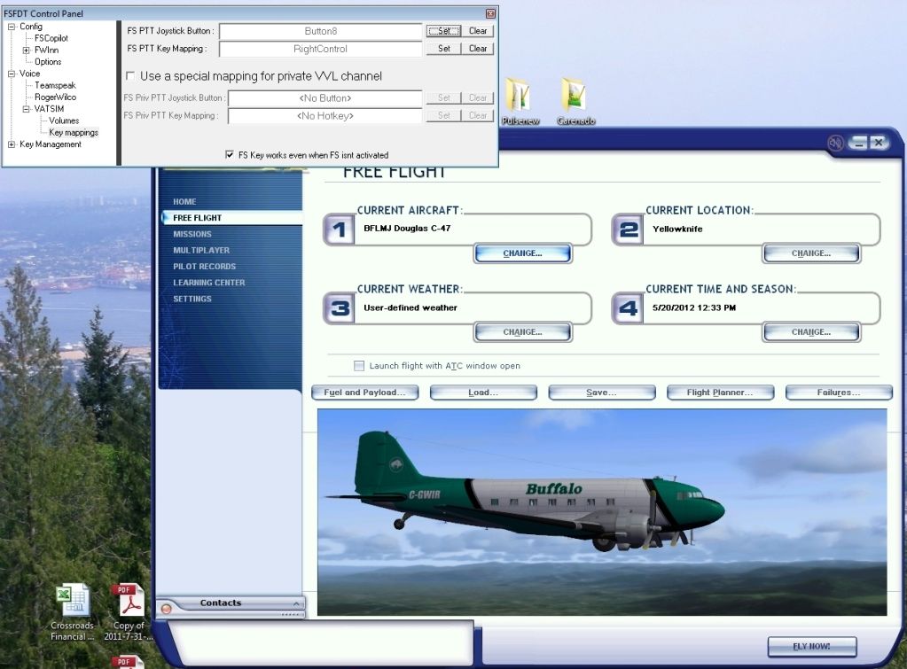Check 'Launch flight with ATC window open'
Viewport: 907px width, 669px height.
[359, 365]
